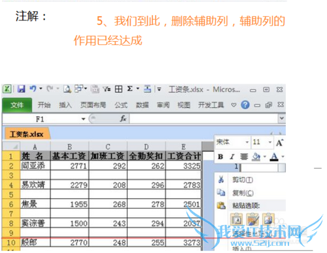Select column B header
This screenshot has height=253, width=327.
[69, 147]
